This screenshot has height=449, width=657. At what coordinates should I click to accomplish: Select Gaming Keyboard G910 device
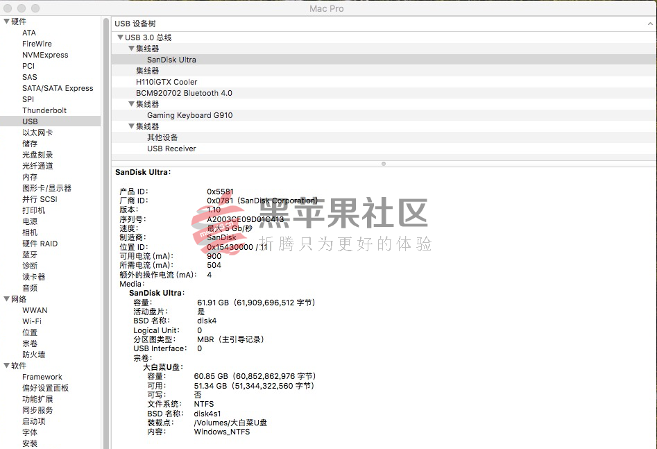[384, 115]
